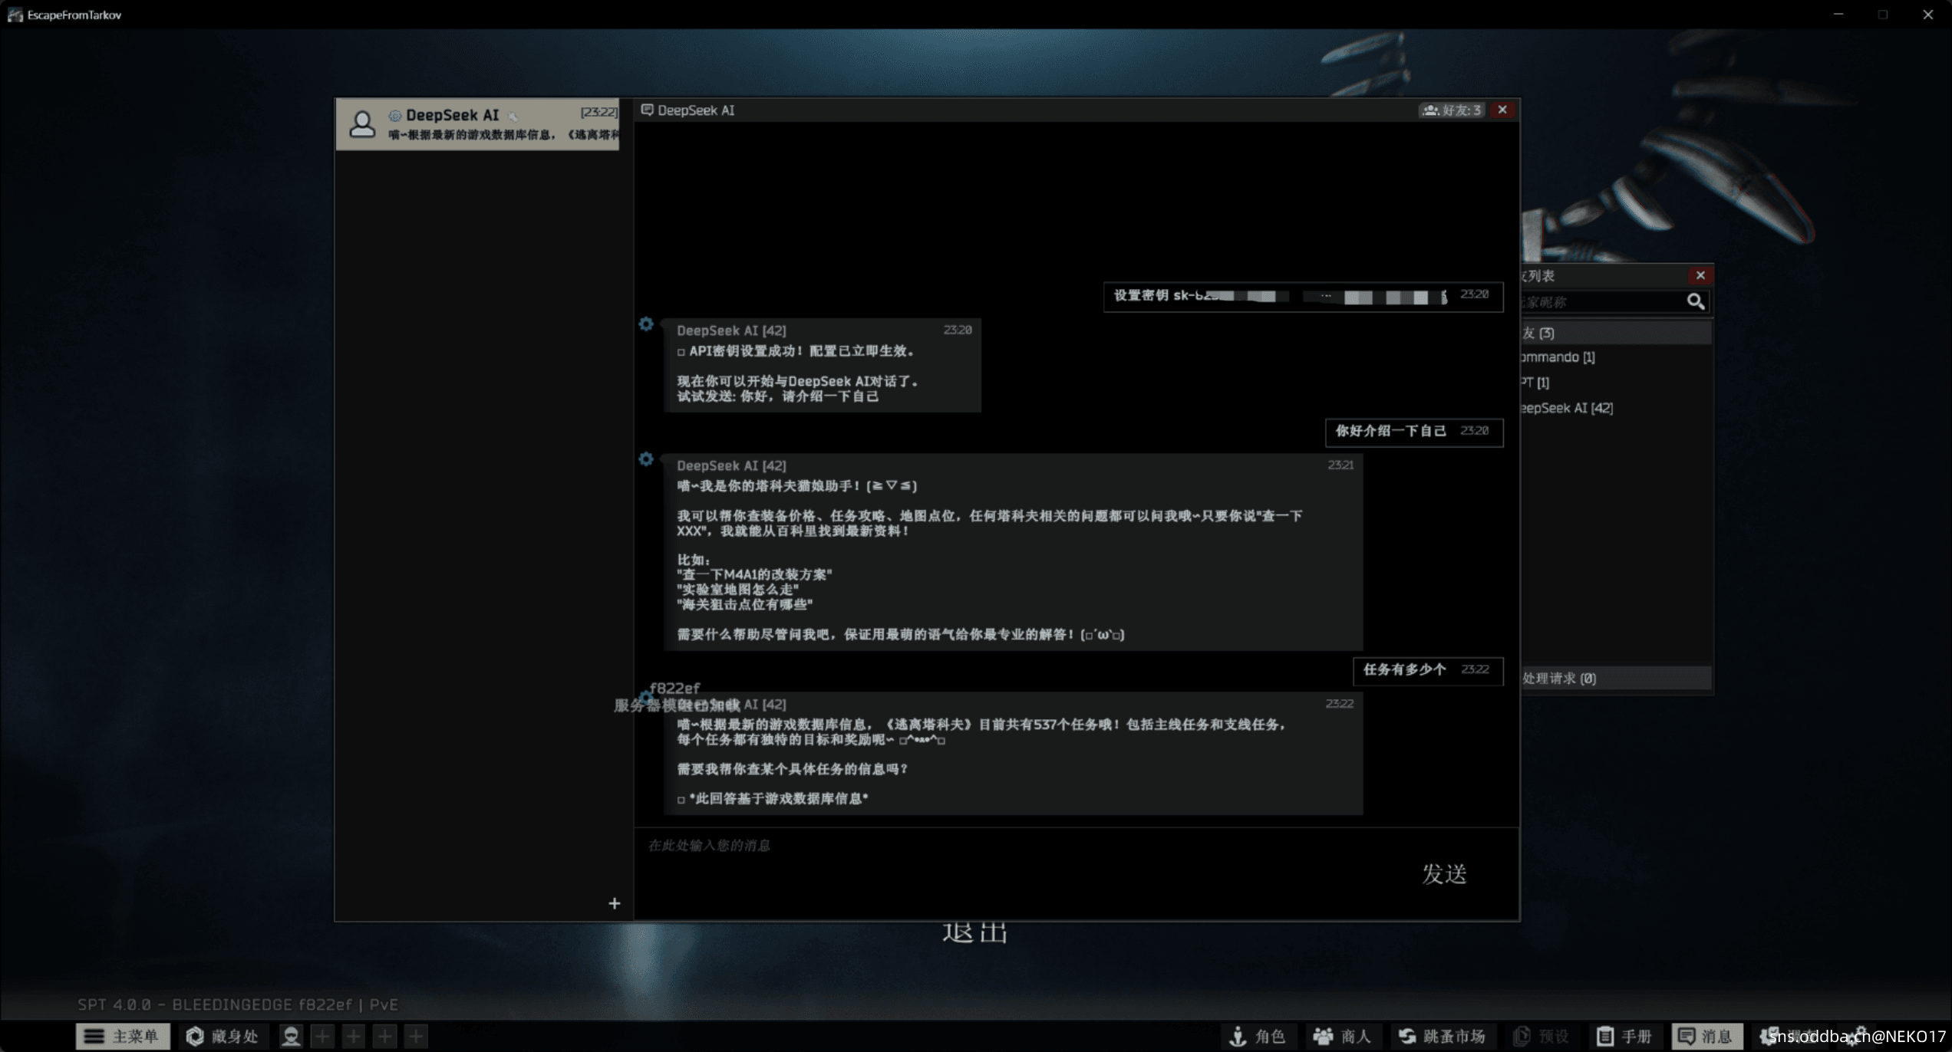Open the Character (角色) tab
Viewport: 1952px width, 1052px height.
pos(1258,1036)
